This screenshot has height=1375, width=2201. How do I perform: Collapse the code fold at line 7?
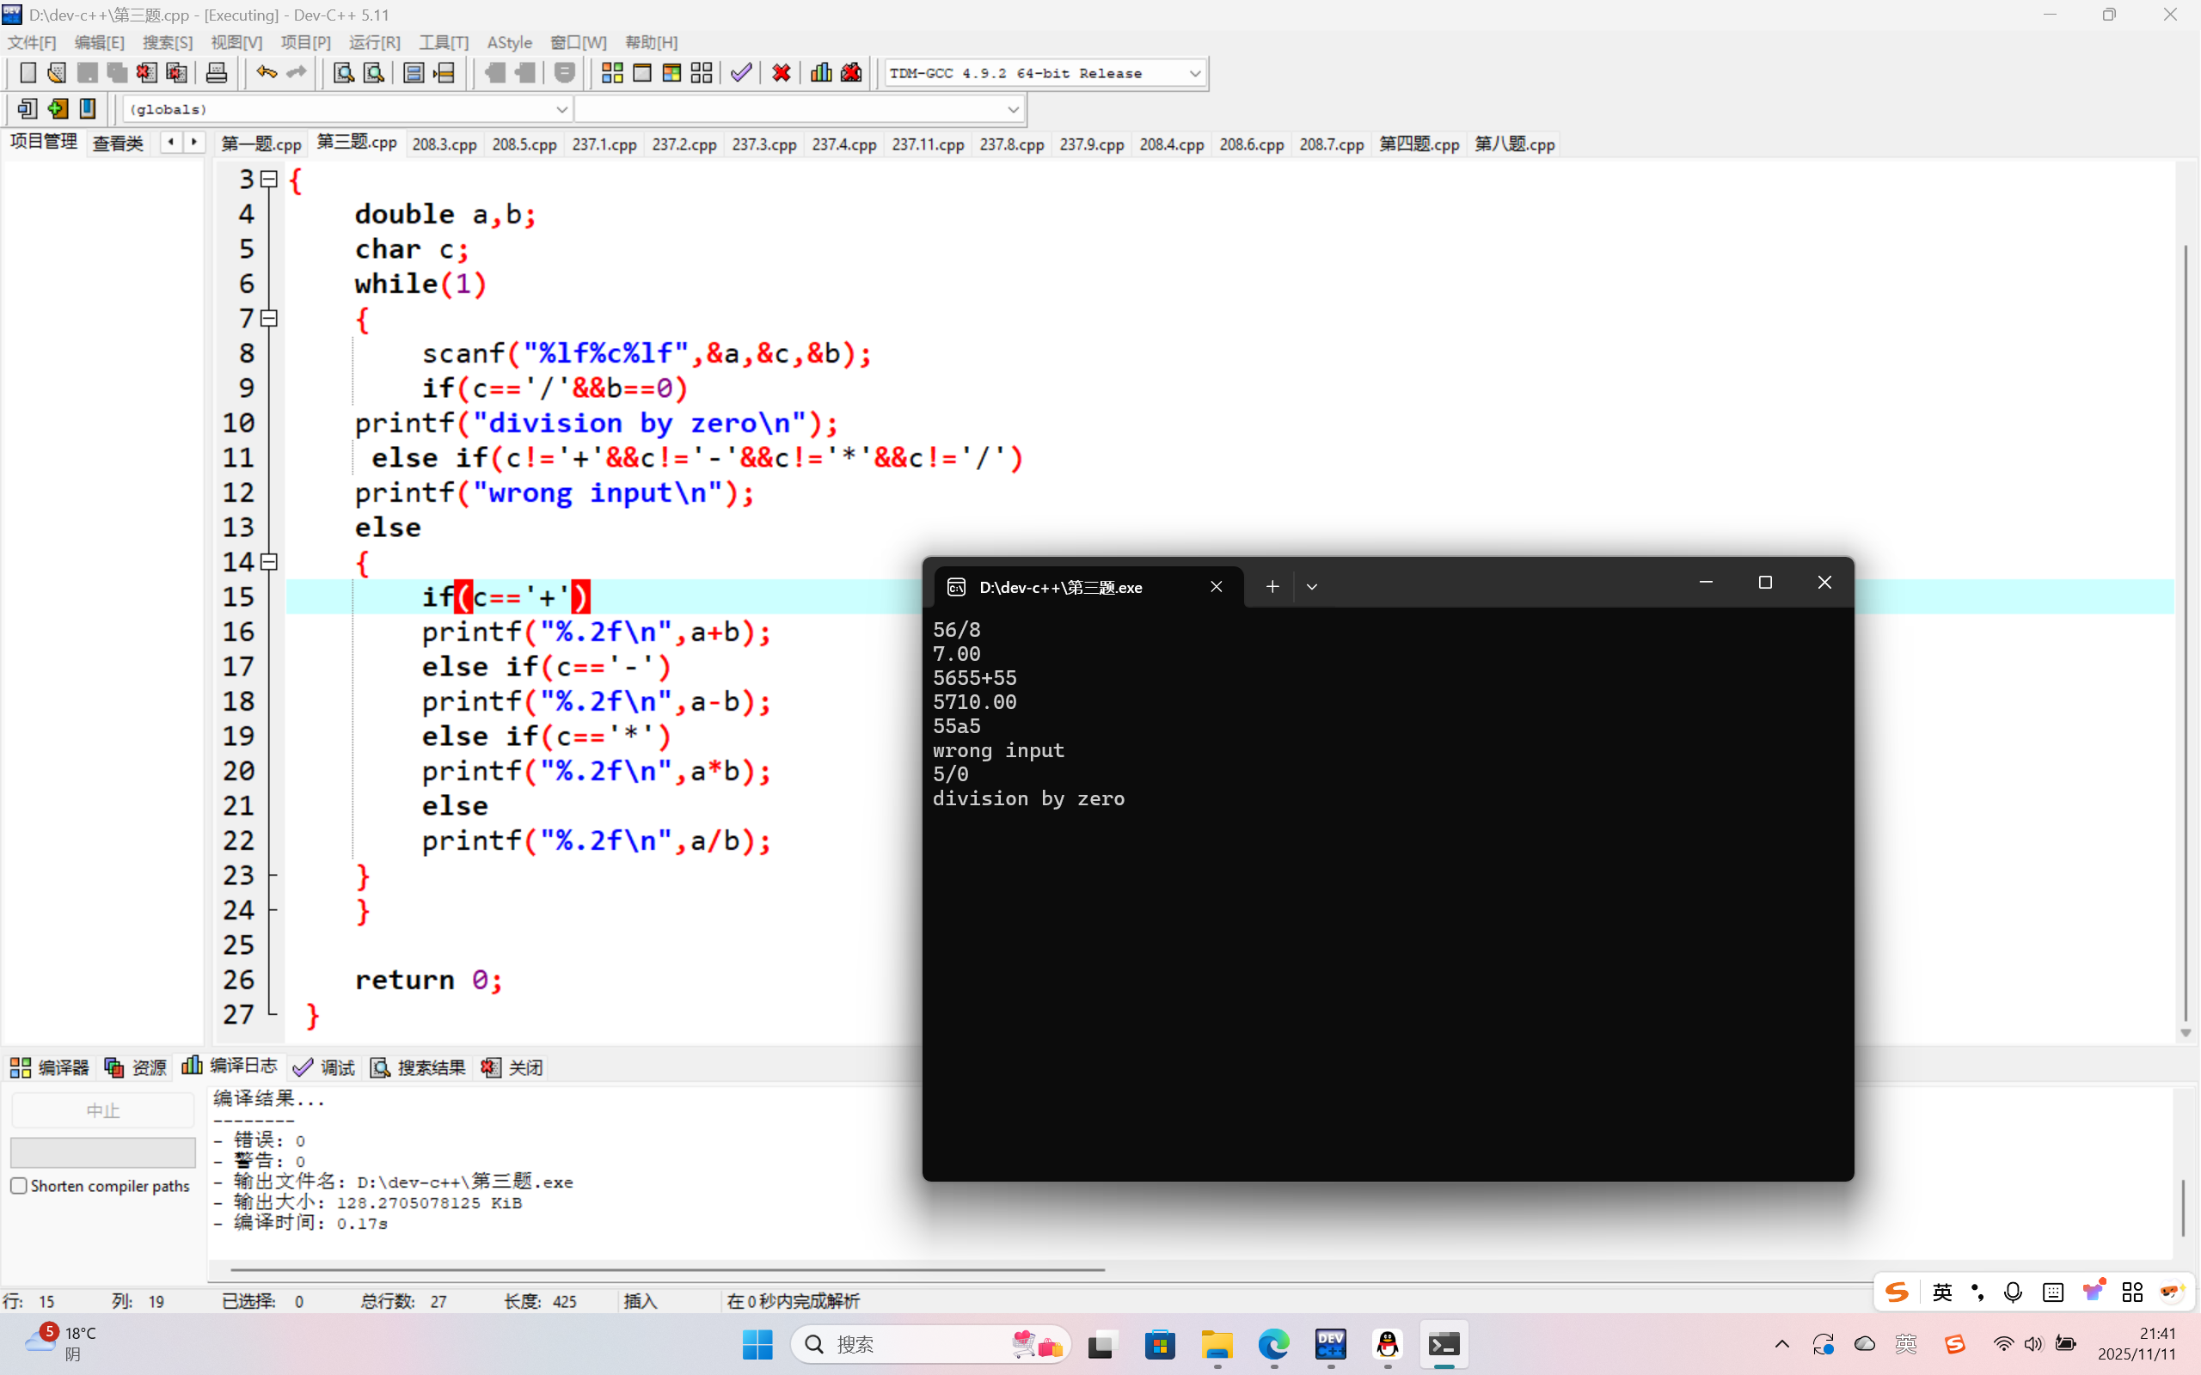(269, 318)
